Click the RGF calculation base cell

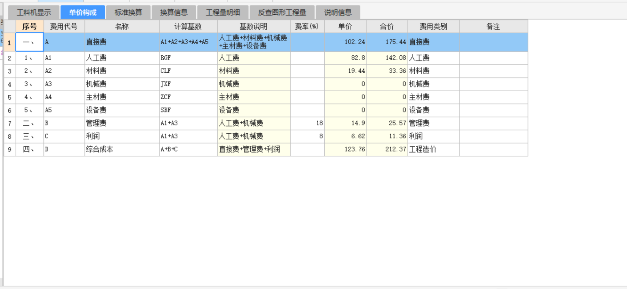(x=188, y=58)
